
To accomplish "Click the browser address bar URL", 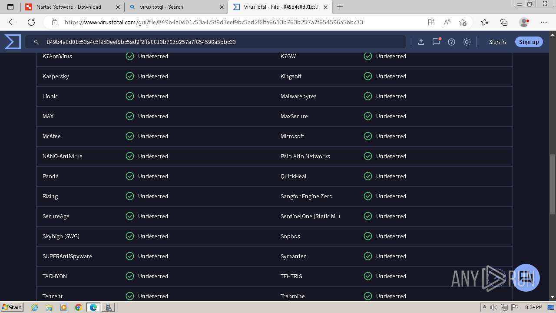I will pos(214,22).
